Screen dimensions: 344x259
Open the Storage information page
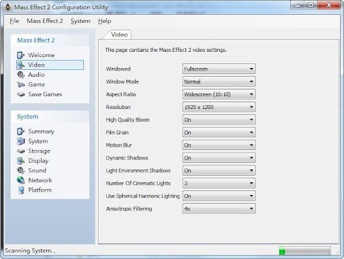(x=39, y=151)
